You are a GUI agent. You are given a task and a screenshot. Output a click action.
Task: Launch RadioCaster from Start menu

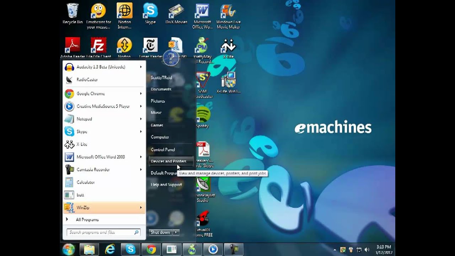point(104,80)
